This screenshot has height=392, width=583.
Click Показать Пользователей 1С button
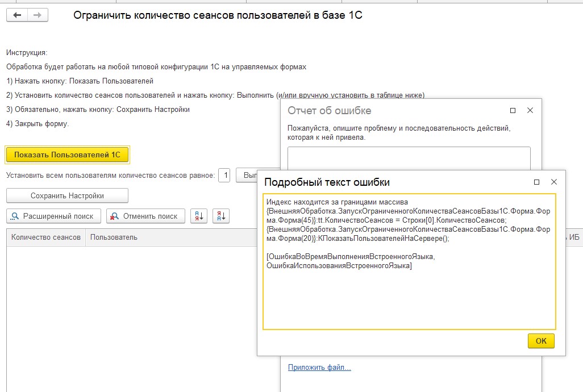pos(67,155)
